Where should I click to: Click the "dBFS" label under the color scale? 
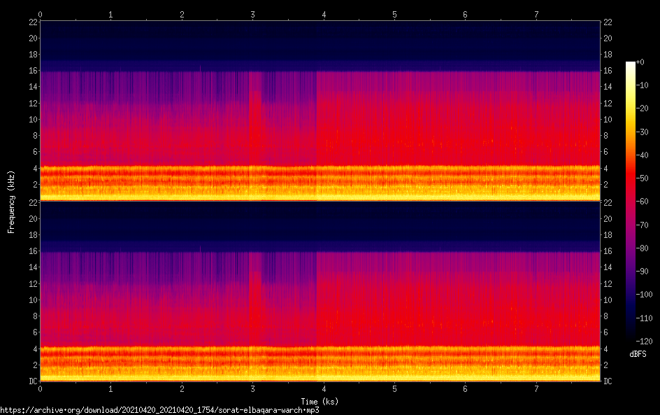tap(638, 354)
